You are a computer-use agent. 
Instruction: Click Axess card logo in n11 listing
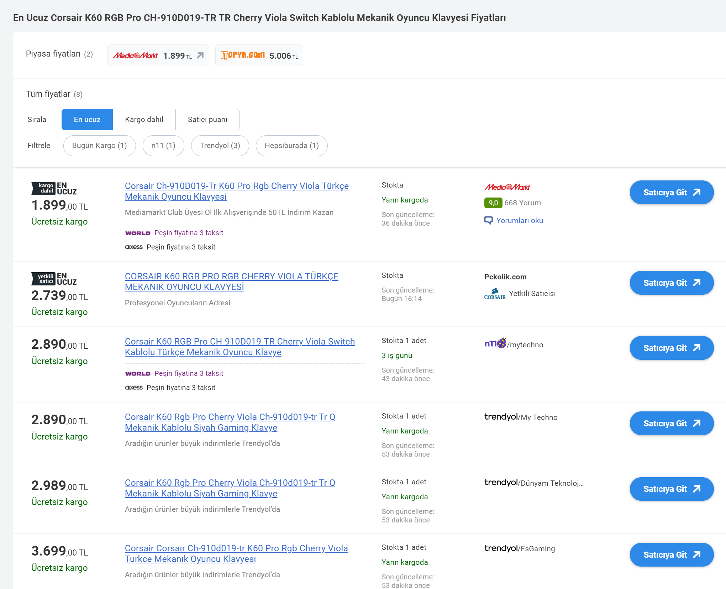(134, 388)
